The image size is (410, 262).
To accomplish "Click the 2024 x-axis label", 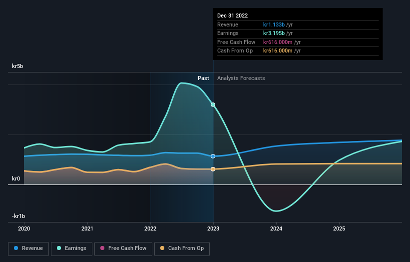I will pyautogui.click(x=276, y=229).
